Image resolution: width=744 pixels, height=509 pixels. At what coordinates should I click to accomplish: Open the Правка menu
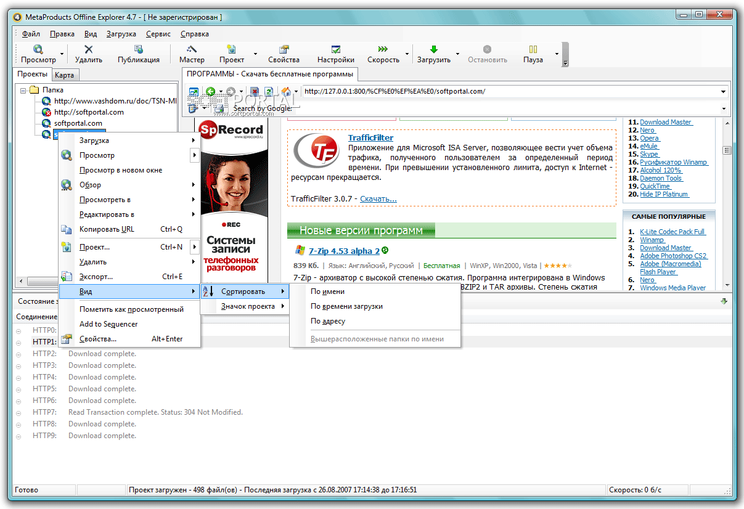(62, 34)
